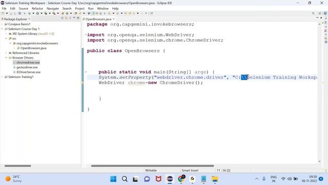328x185 pixels.
Task: Click the 11 : 56 cursor position status
Action: [223, 170]
